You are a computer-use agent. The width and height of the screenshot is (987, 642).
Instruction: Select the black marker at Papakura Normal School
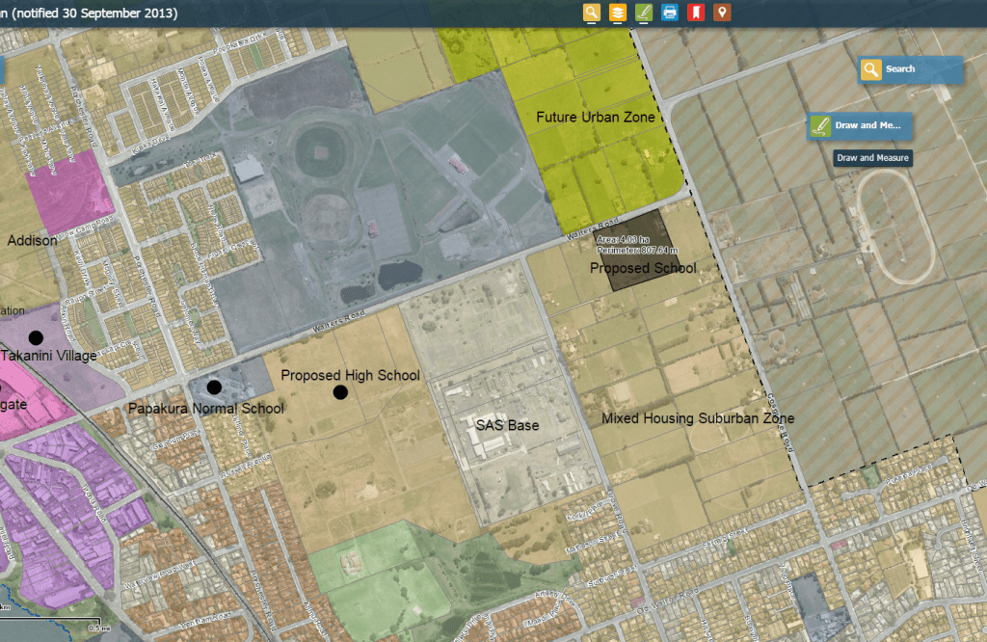[214, 388]
